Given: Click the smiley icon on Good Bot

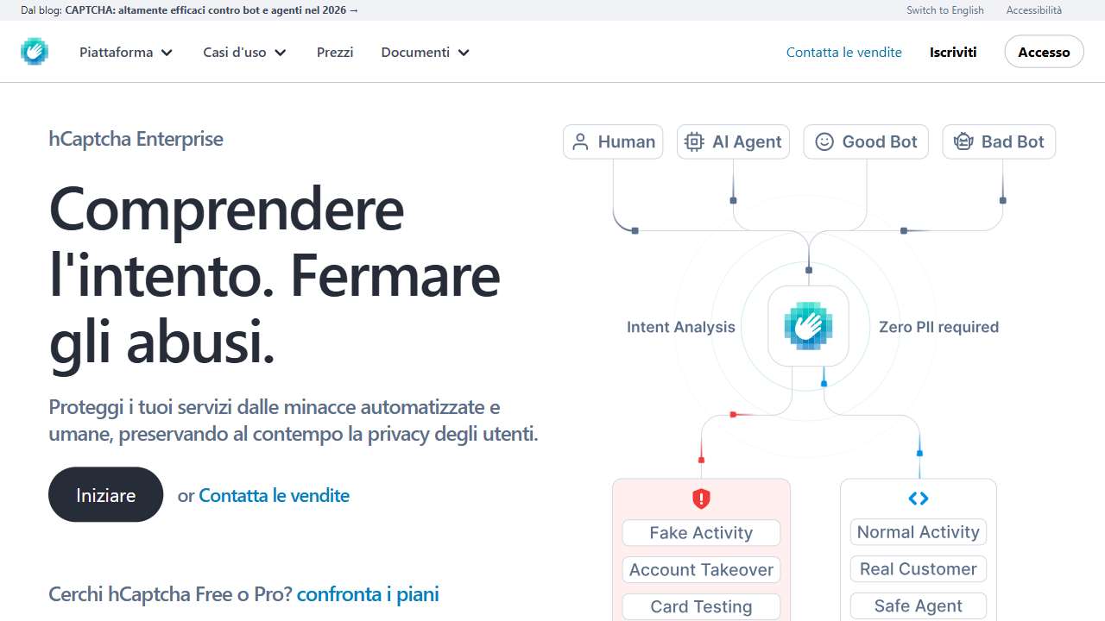Looking at the screenshot, I should [824, 142].
